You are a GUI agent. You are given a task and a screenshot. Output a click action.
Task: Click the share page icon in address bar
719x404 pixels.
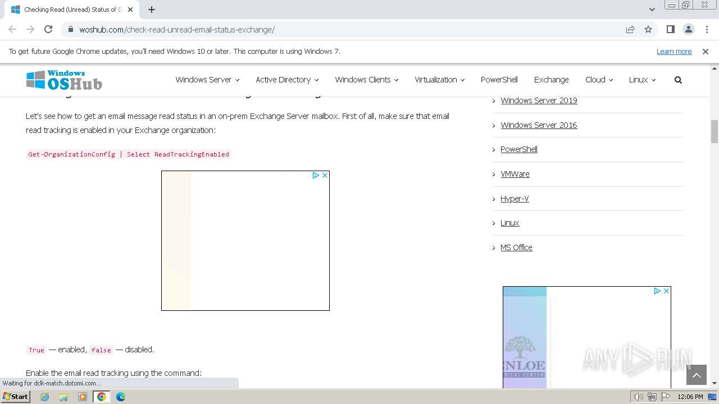point(630,30)
